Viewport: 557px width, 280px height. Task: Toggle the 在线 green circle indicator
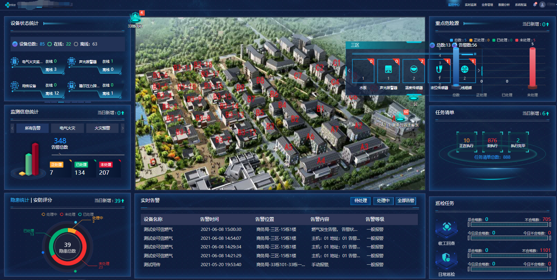[x=50, y=44]
